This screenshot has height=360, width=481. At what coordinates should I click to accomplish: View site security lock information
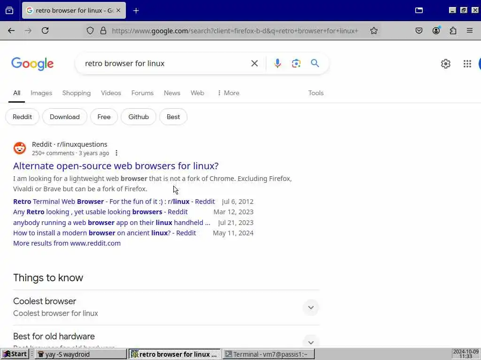[x=103, y=30]
